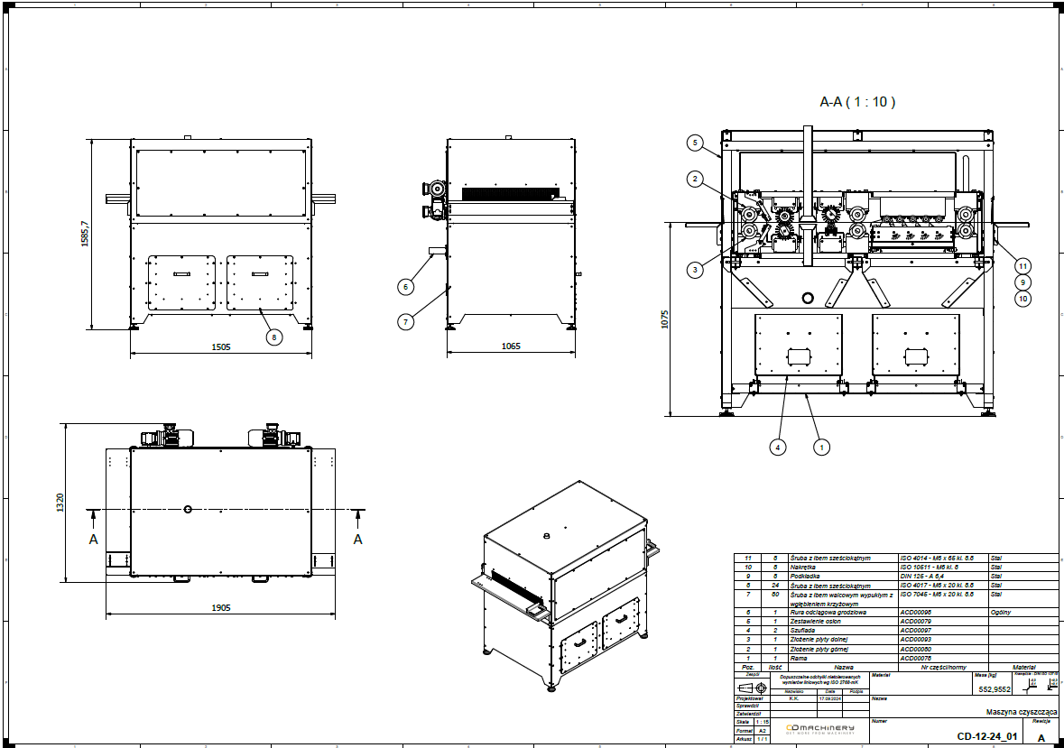Click the Nr części/normy column header

pos(944,668)
